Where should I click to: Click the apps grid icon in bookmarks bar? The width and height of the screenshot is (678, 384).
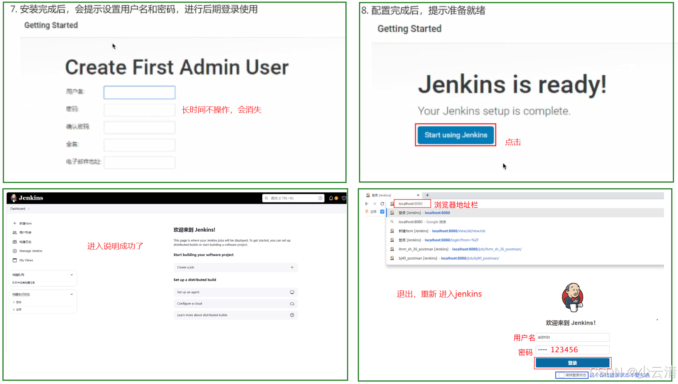click(367, 212)
